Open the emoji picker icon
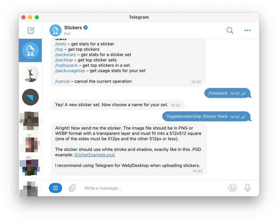This screenshot has height=221, width=278. [232, 188]
